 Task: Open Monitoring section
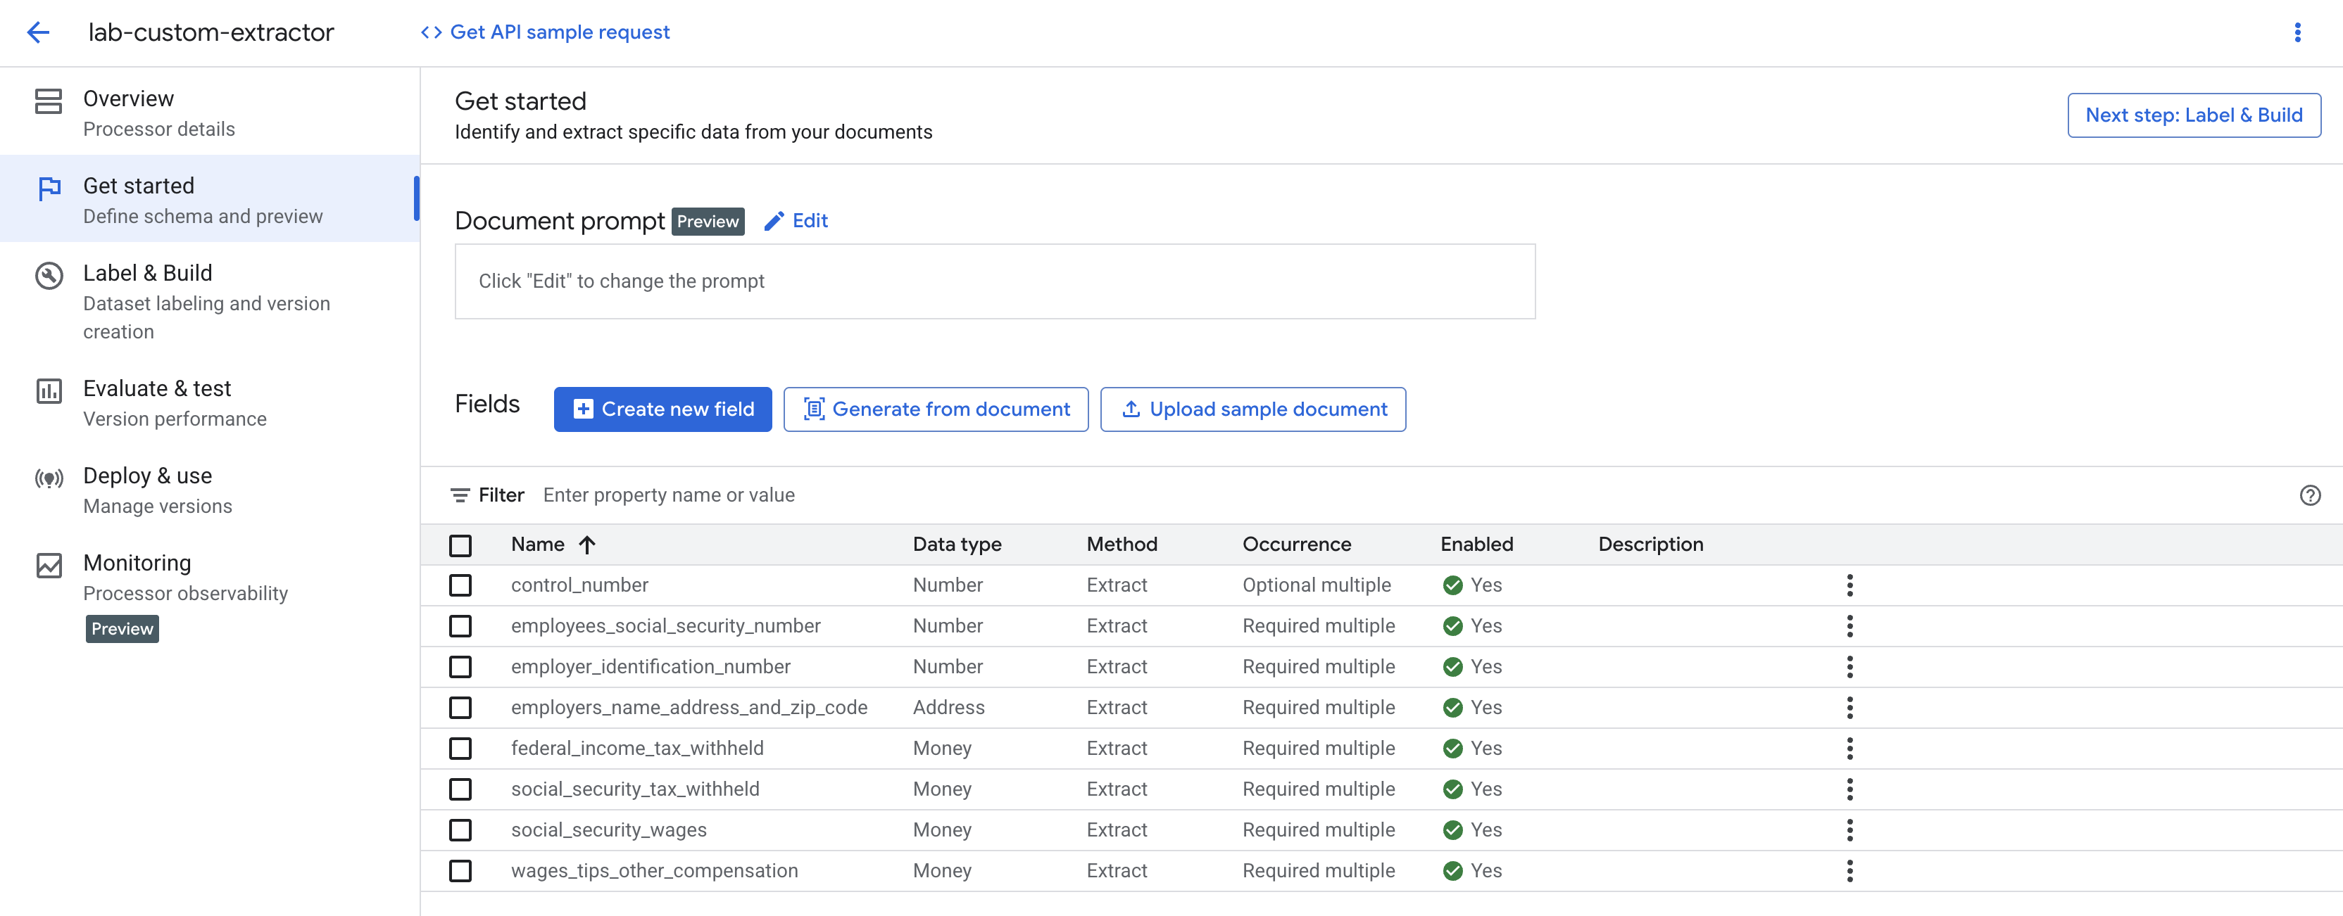(x=209, y=595)
